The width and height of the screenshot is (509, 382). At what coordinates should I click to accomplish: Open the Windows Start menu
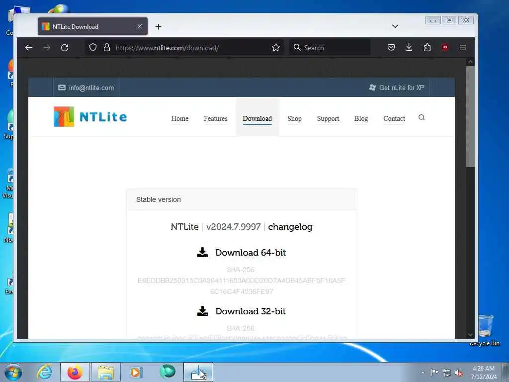pyautogui.click(x=13, y=372)
